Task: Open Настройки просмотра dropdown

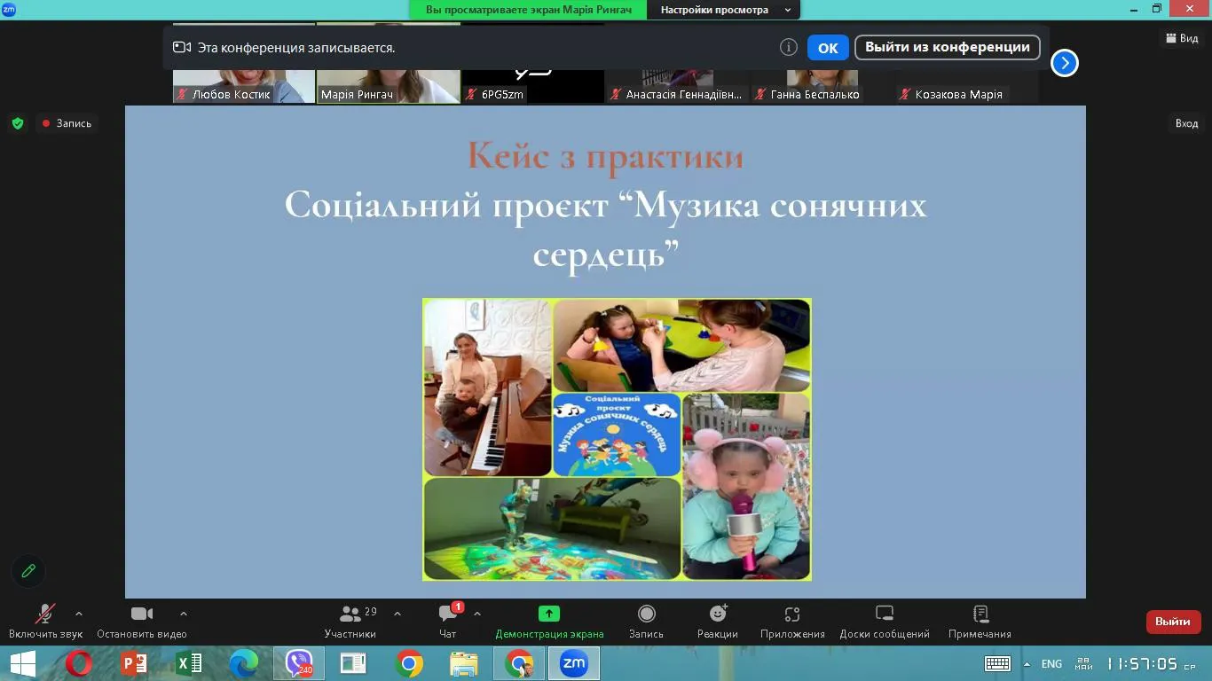Action: pyautogui.click(x=725, y=10)
